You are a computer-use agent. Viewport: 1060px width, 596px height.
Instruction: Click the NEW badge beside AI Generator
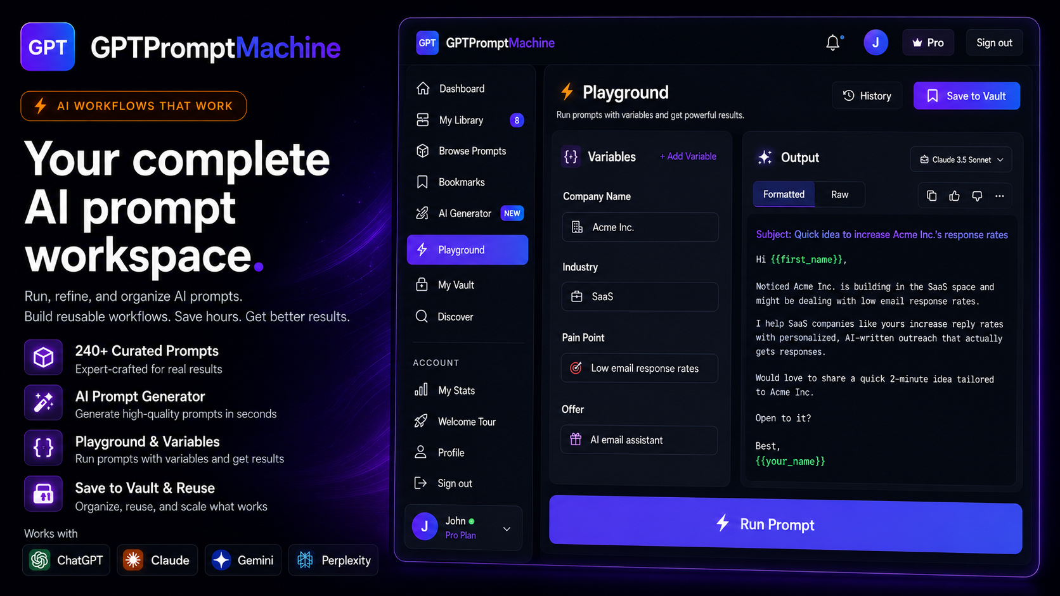(x=512, y=213)
